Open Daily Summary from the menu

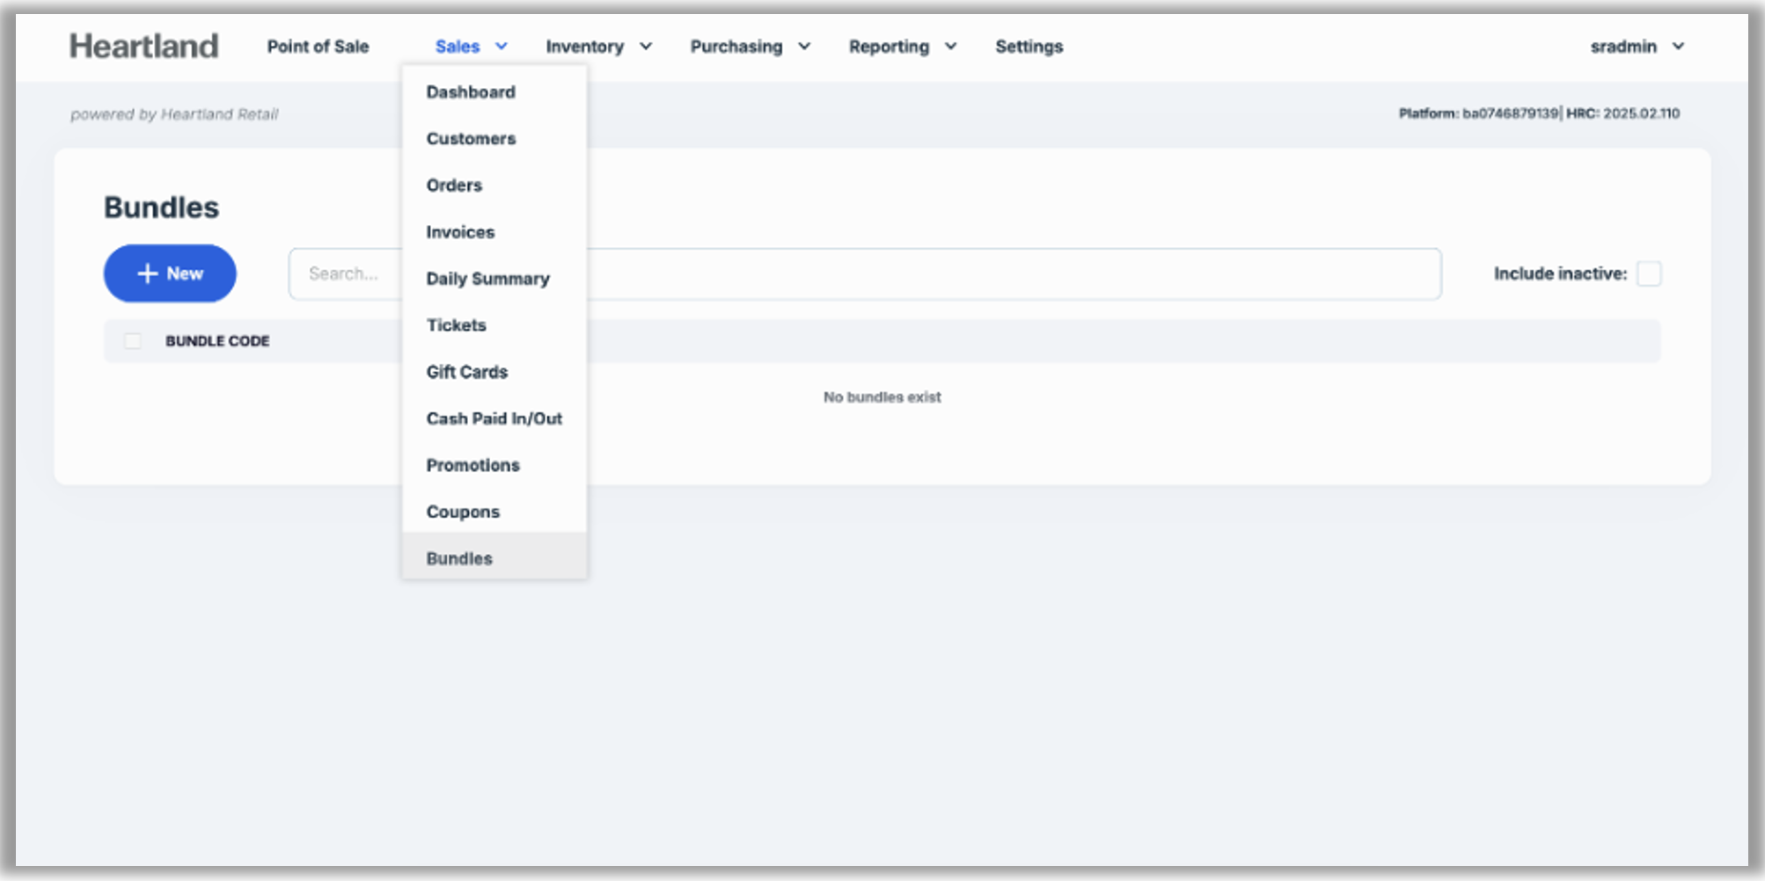click(487, 279)
